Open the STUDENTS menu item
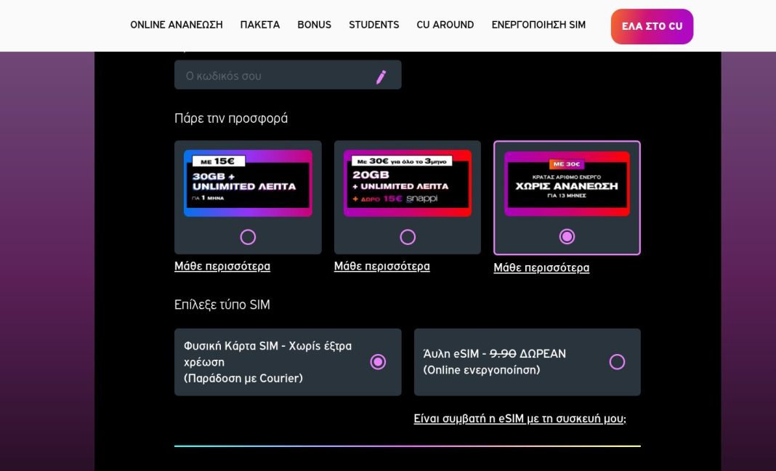Viewport: 776px width, 471px height. 373,25
